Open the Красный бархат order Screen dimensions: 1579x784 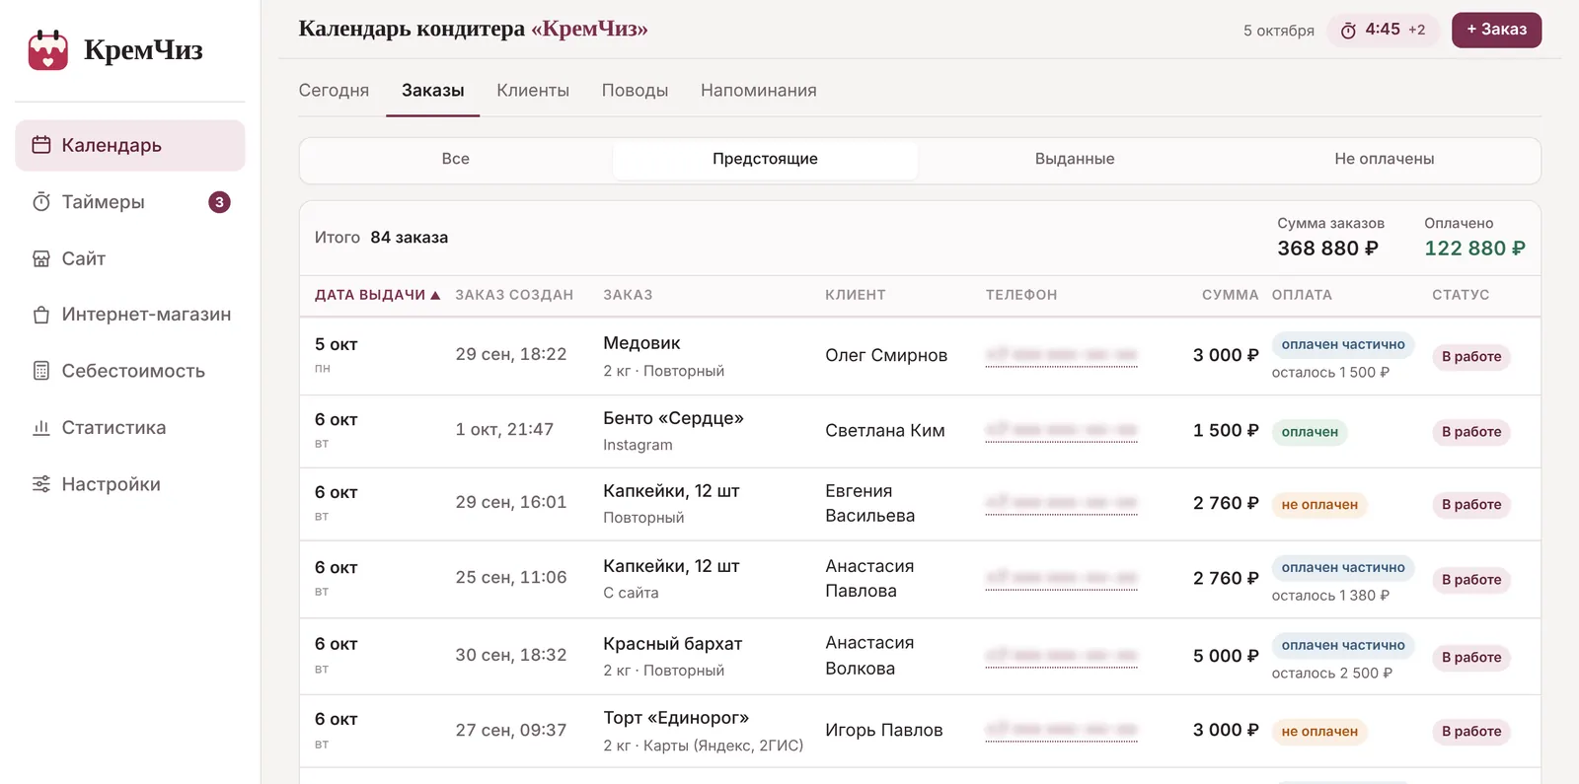coord(672,644)
